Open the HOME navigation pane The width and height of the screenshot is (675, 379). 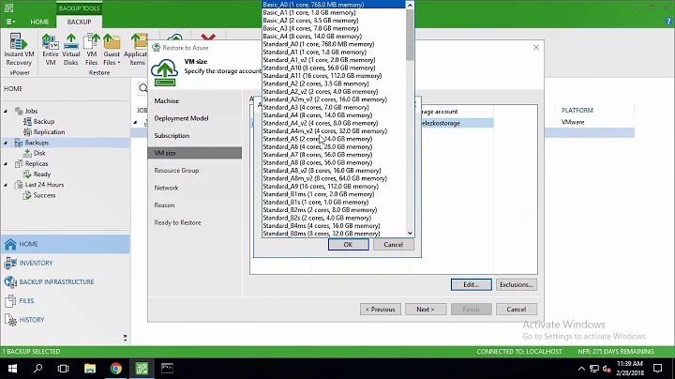[x=66, y=244]
